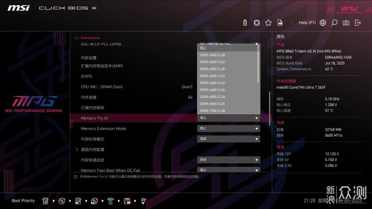Click the 32768 MB memory capacity
Image resolution: width=372 pixels, height=209 pixels.
coord(333,130)
